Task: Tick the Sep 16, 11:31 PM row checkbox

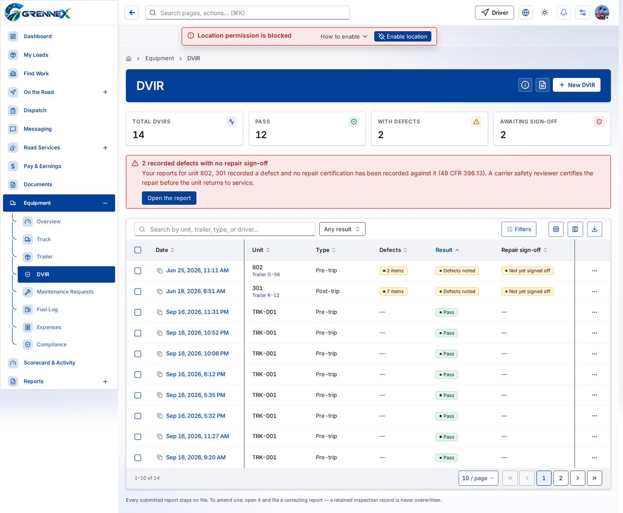Action: 138,312
